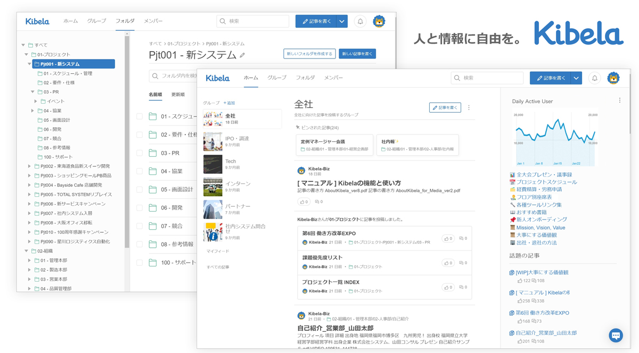Image resolution: width=639 pixels, height=353 pixels.
Task: Open グループ tab in the front window
Action: 277,78
